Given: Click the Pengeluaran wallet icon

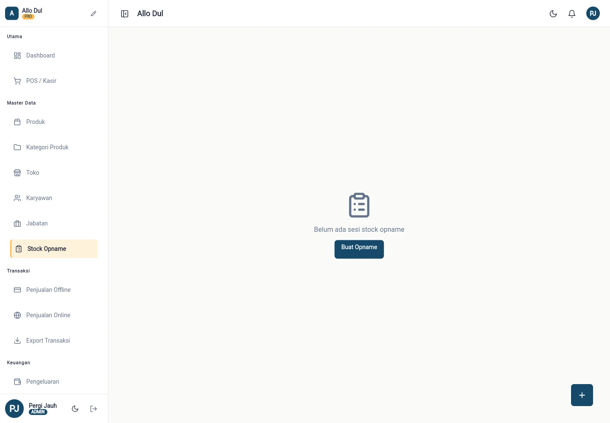Looking at the screenshot, I should point(17,382).
